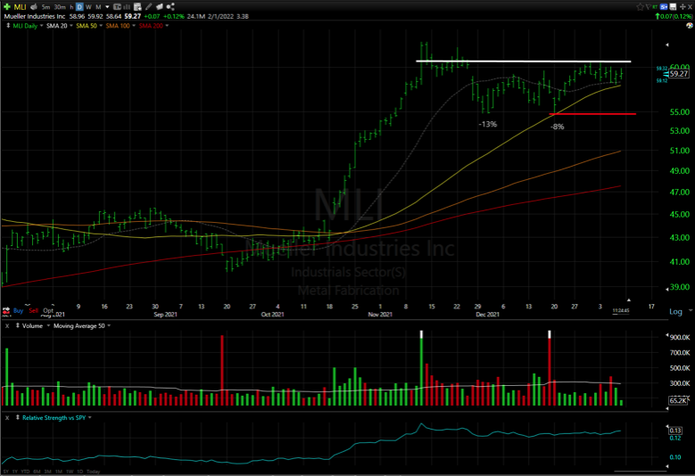The image size is (695, 476).
Task: Select the Weekly (W) timeframe
Action: 88,7
